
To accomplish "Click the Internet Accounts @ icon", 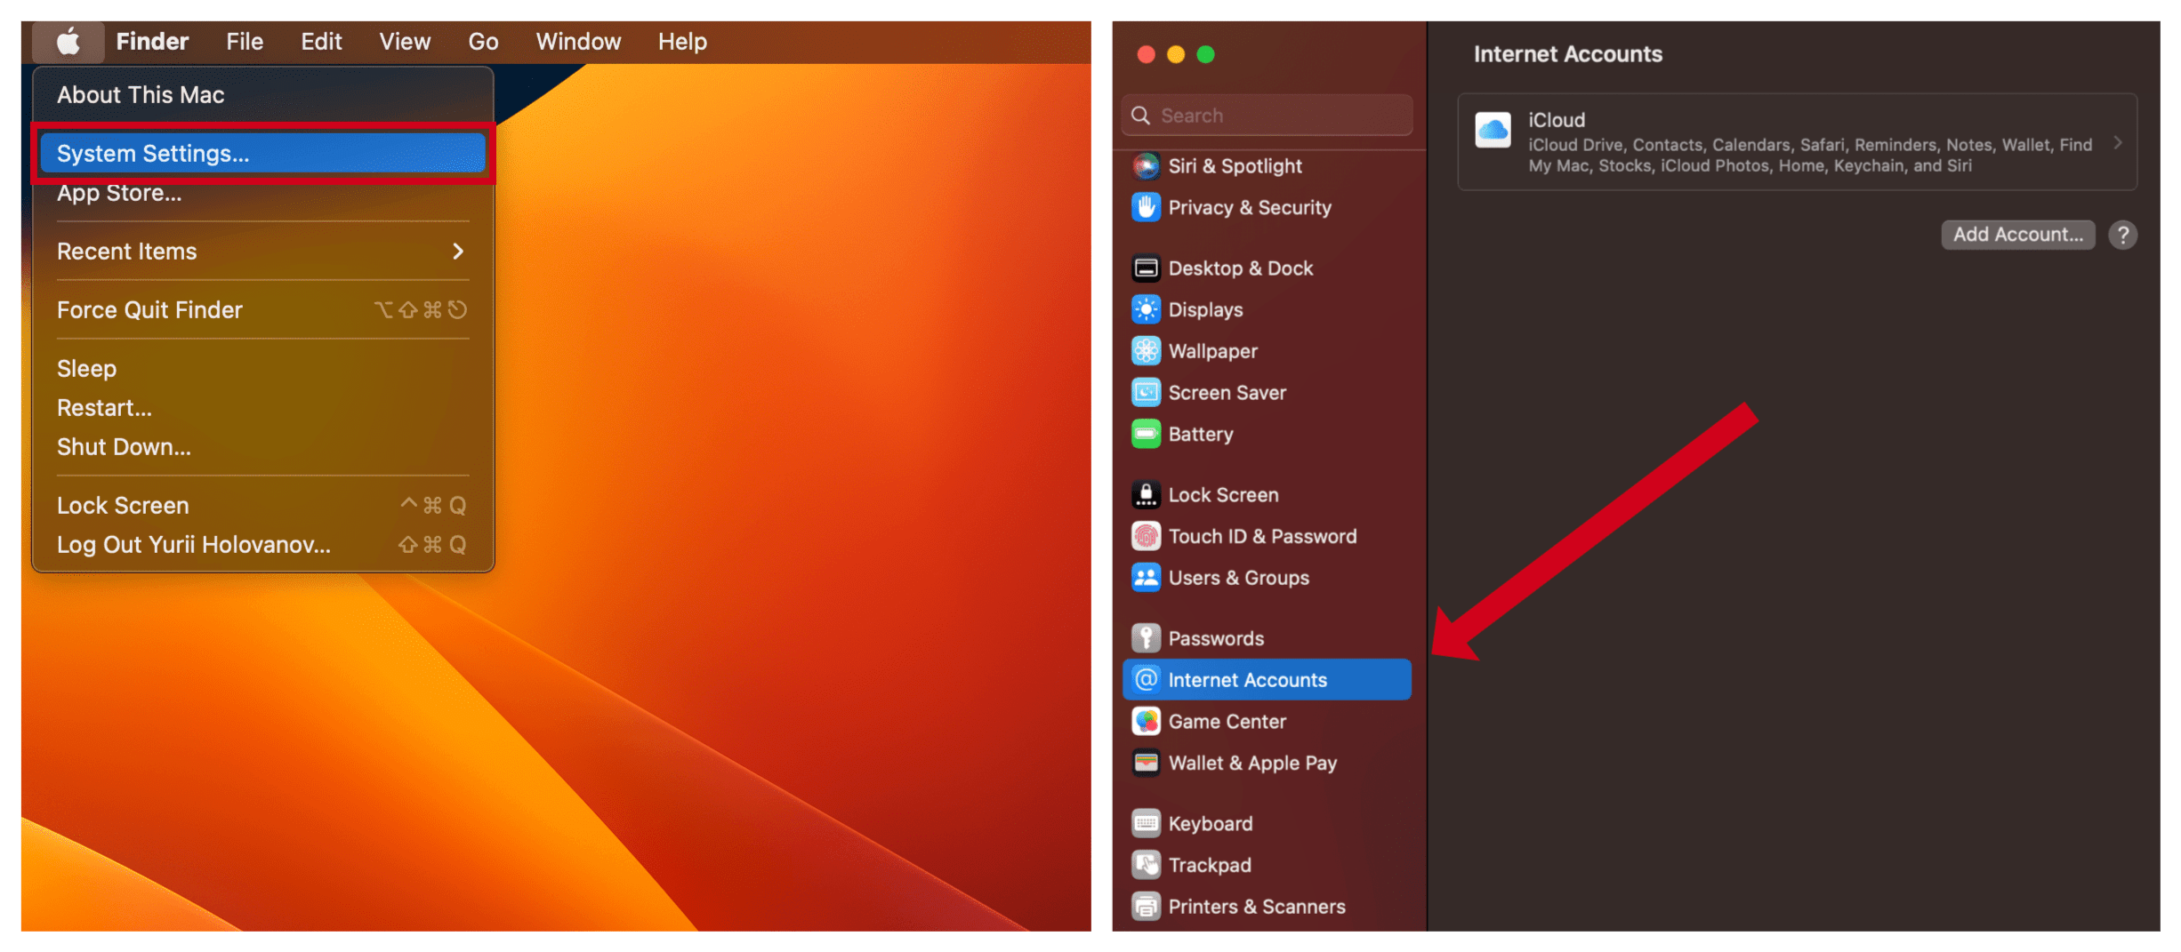I will tap(1146, 680).
